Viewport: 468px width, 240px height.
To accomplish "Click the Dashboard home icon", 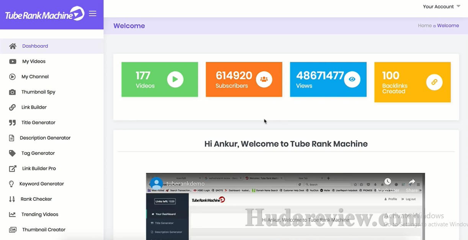I will [13, 46].
